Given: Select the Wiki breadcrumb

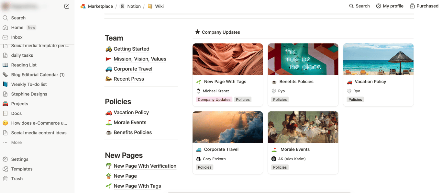Looking at the screenshot, I should tap(159, 6).
